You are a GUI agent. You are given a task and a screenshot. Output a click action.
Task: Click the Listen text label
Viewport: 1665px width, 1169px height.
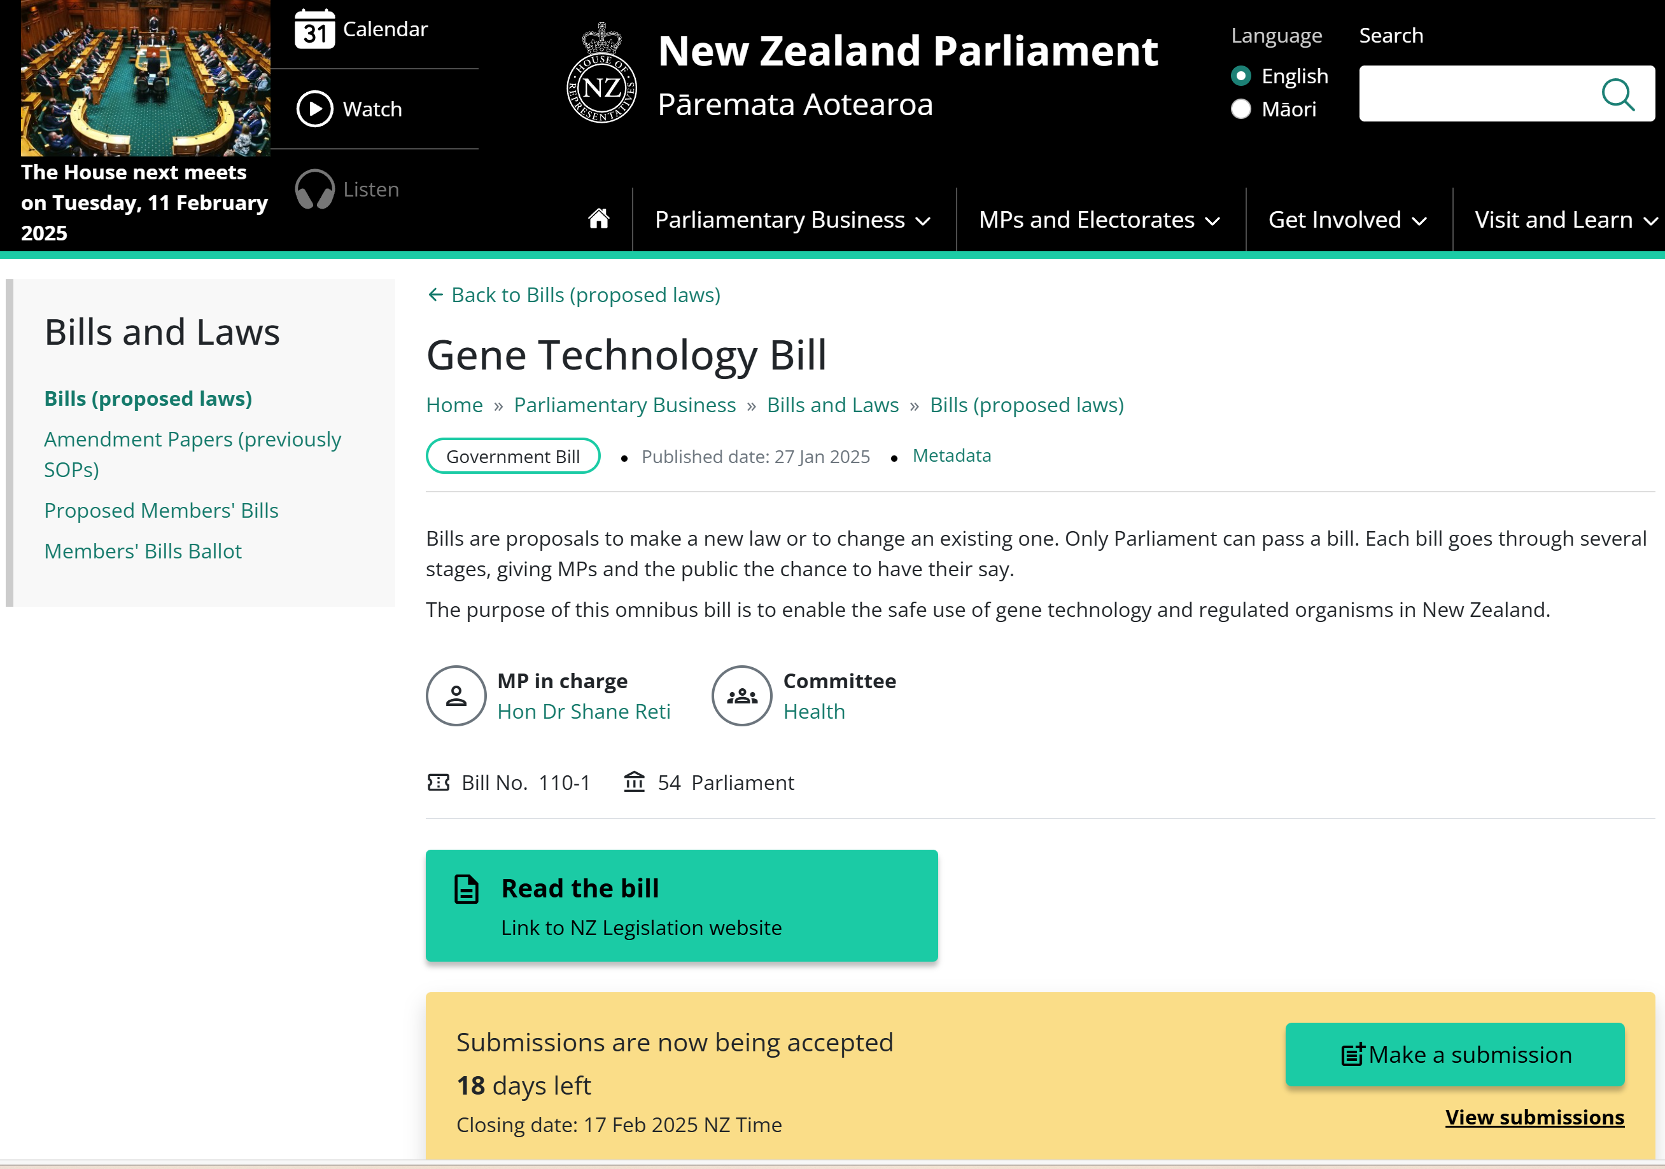click(x=370, y=189)
